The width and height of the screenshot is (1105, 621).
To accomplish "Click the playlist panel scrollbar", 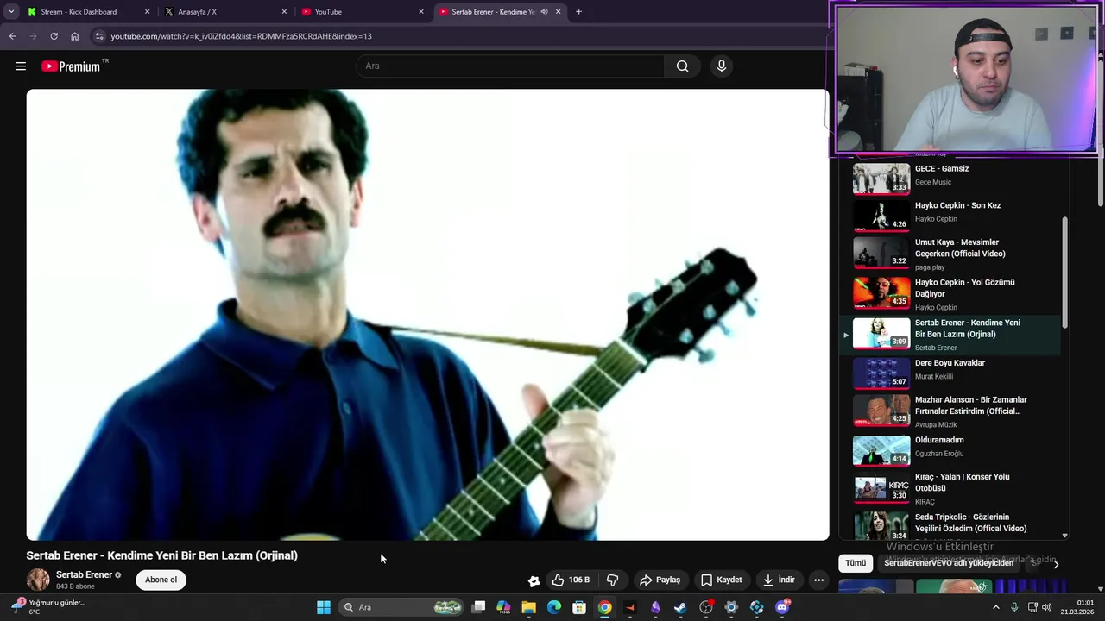I will point(1064,272).
